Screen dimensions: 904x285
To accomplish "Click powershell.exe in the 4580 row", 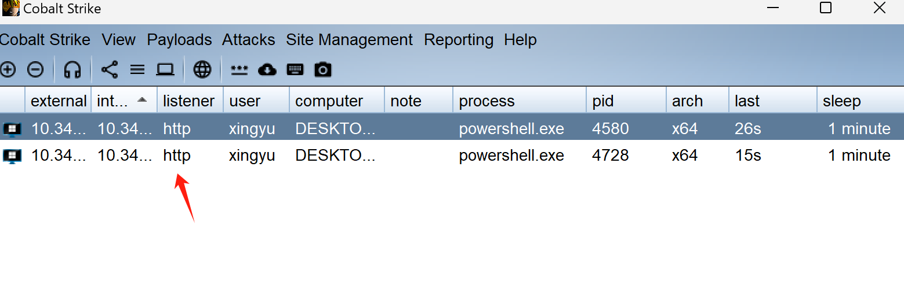I will tap(511, 129).
